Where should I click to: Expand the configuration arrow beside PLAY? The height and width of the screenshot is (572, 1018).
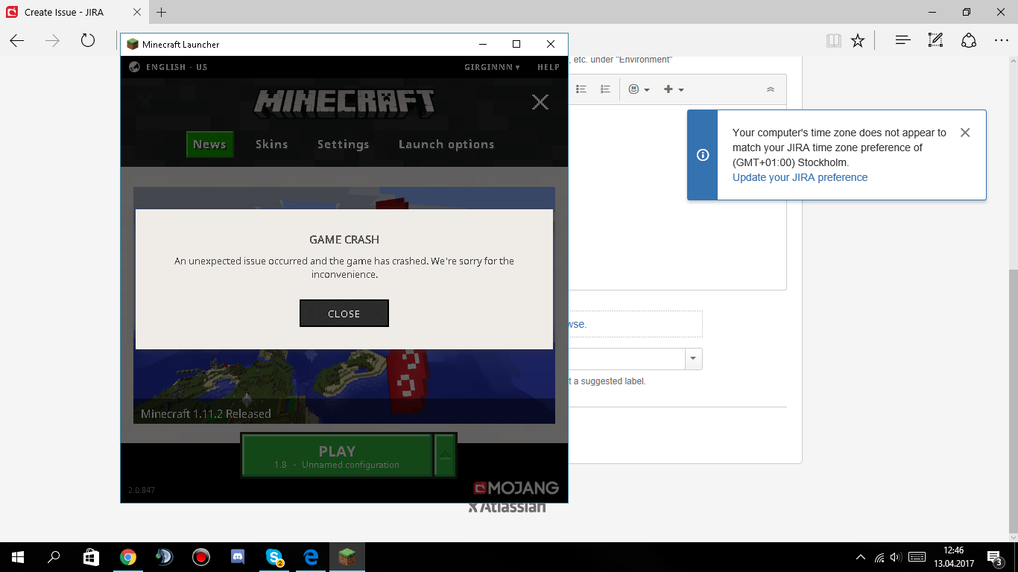click(445, 455)
